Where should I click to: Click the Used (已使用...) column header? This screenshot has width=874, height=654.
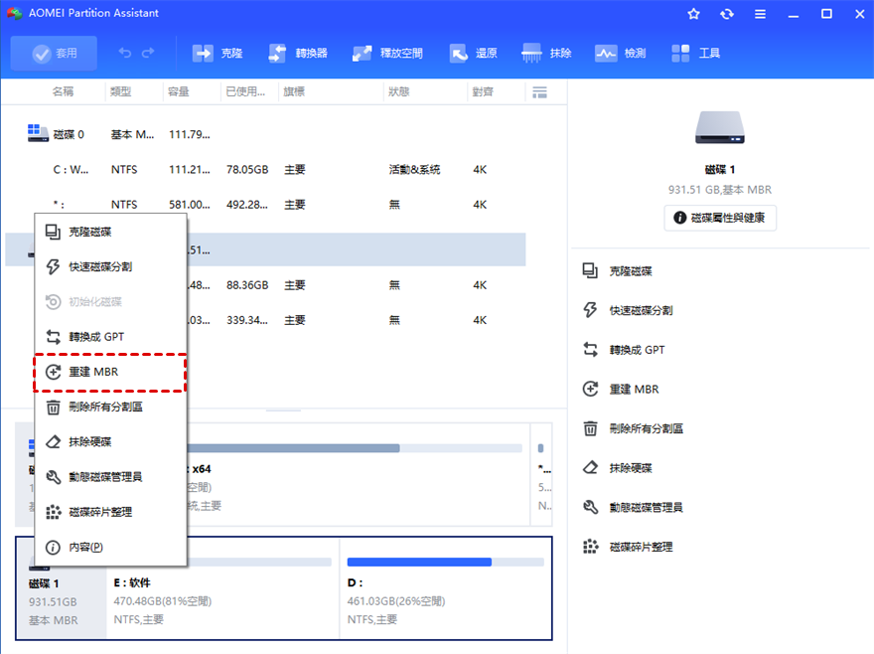[245, 91]
